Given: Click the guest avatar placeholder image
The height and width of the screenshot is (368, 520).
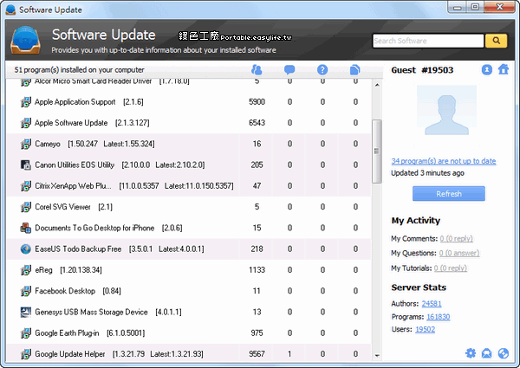Looking at the screenshot, I should coord(446,111).
